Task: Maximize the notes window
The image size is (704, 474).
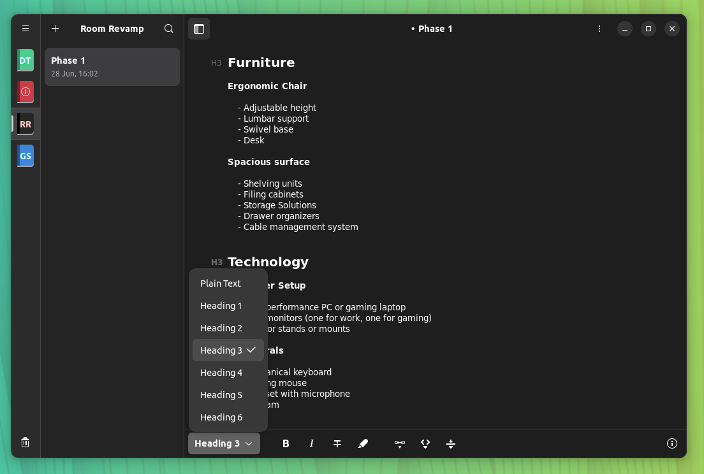Action: point(649,29)
